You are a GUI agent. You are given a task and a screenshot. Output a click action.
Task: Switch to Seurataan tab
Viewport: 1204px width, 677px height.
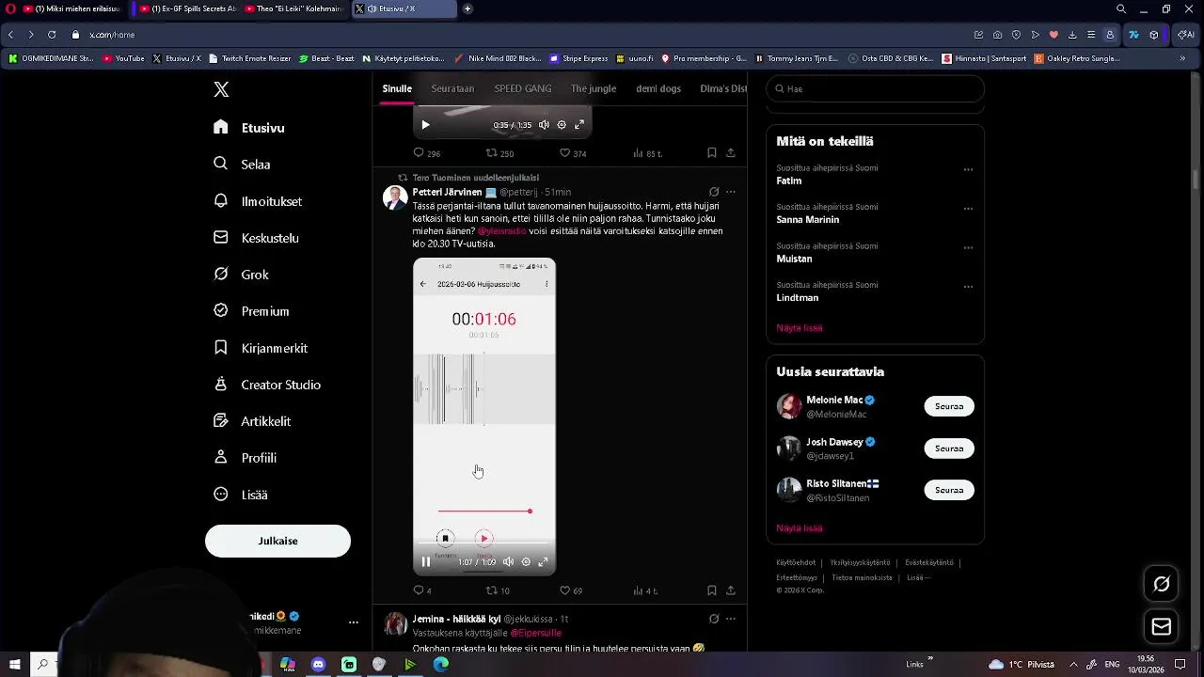click(452, 88)
